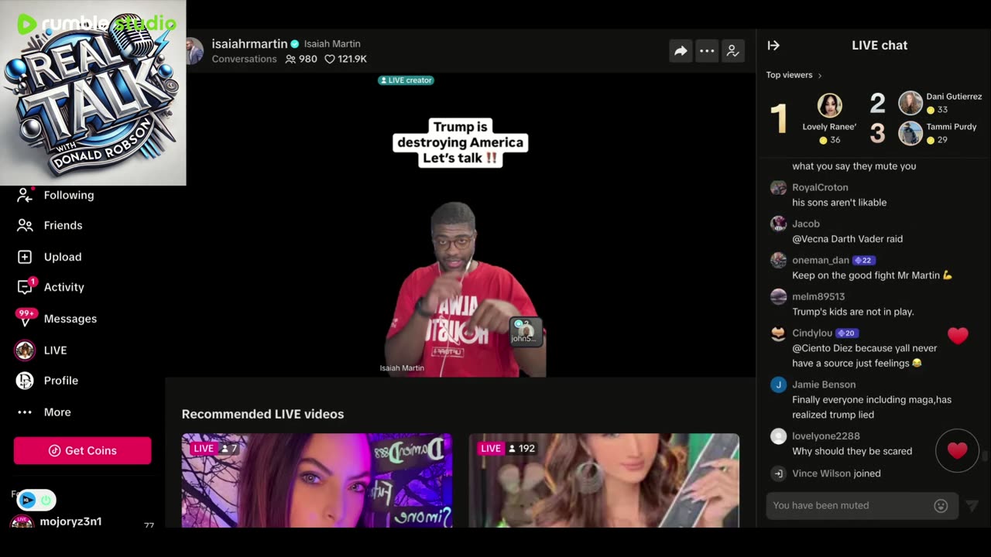Click the follow person icon in stream header
The image size is (991, 557).
pyautogui.click(x=732, y=51)
